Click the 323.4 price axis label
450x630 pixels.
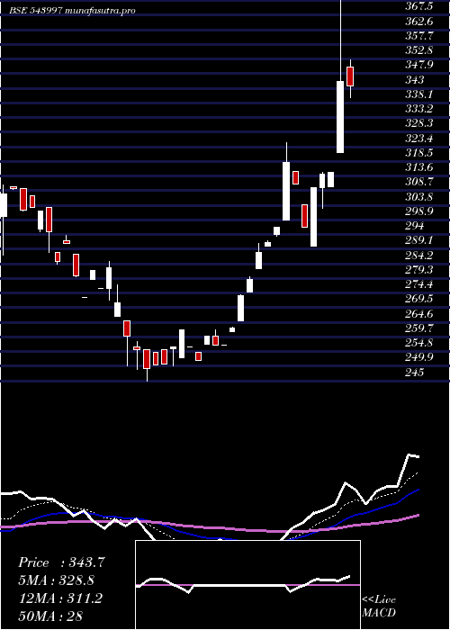point(419,139)
